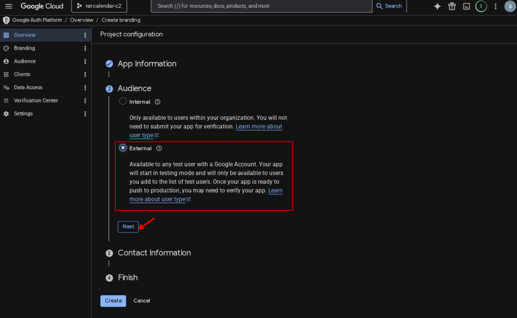Viewport: 517px width, 318px height.
Task: Click the Audience step heading
Action: click(134, 89)
